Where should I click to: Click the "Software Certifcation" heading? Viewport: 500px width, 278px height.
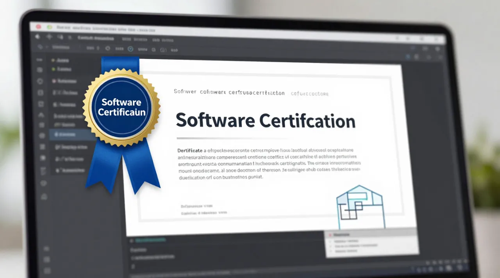point(266,121)
